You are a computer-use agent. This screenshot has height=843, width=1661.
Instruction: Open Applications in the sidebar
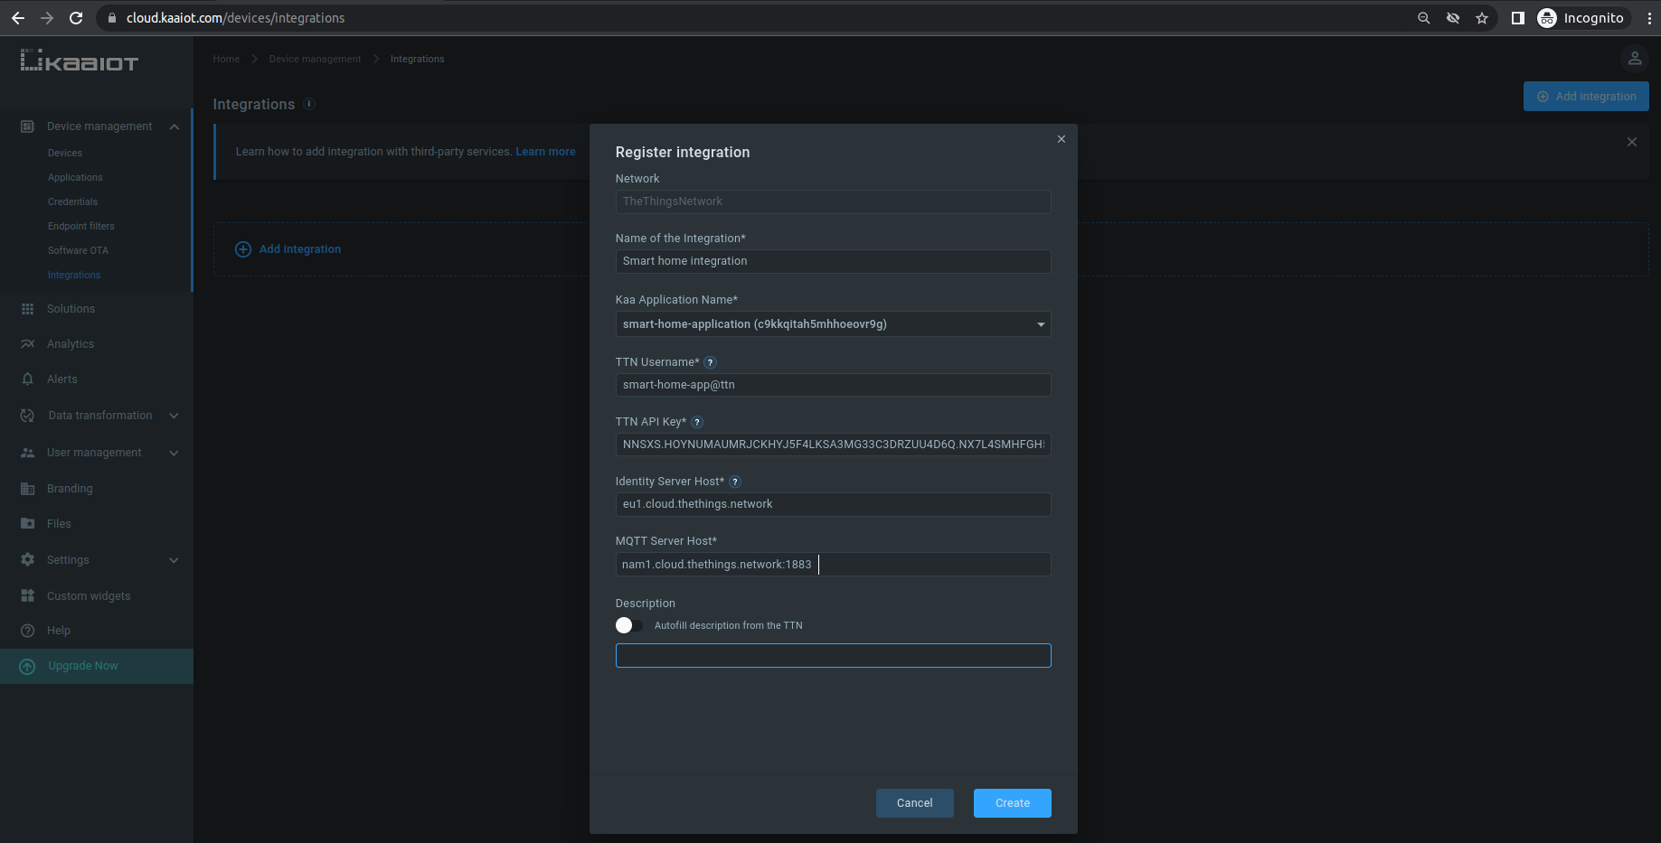pos(75,178)
